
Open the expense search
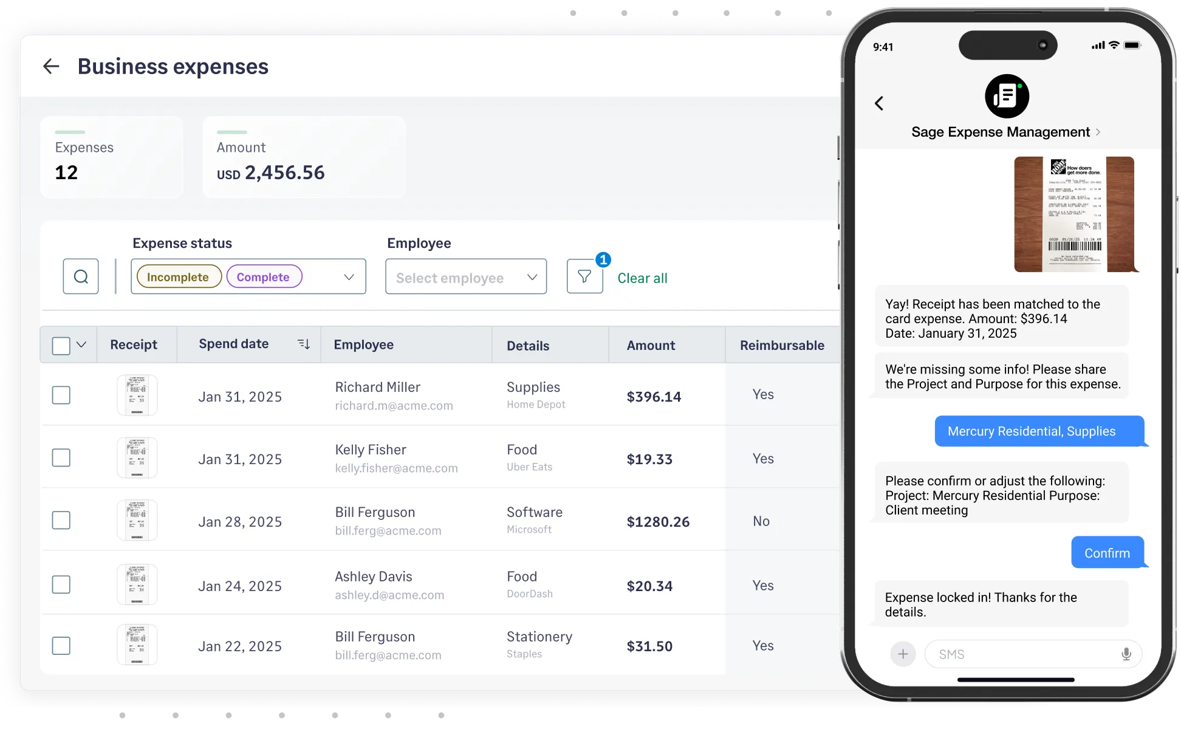tap(80, 276)
